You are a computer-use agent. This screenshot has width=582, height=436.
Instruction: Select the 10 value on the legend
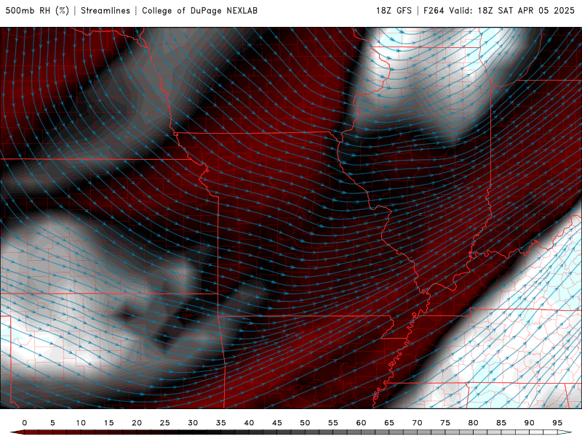(x=81, y=423)
